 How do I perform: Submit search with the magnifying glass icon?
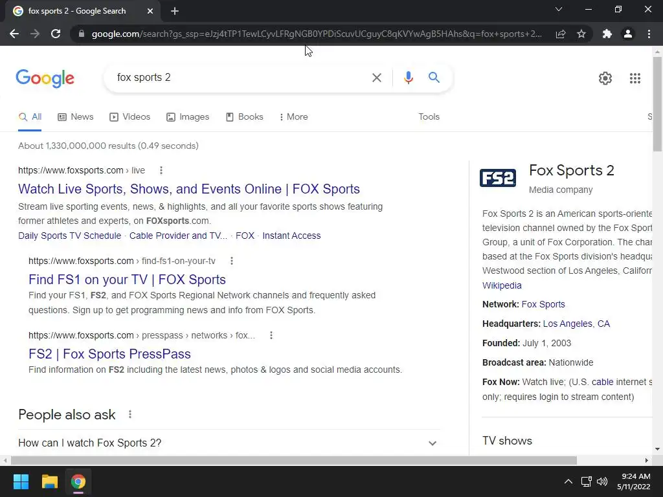tap(434, 78)
